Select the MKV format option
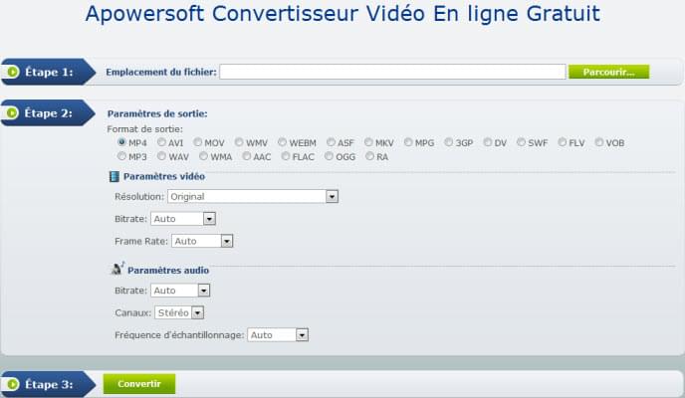This screenshot has height=398, width=685. 368,142
